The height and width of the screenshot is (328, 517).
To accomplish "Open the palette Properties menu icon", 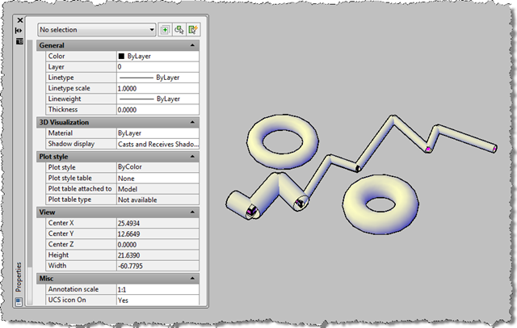I will [19, 39].
